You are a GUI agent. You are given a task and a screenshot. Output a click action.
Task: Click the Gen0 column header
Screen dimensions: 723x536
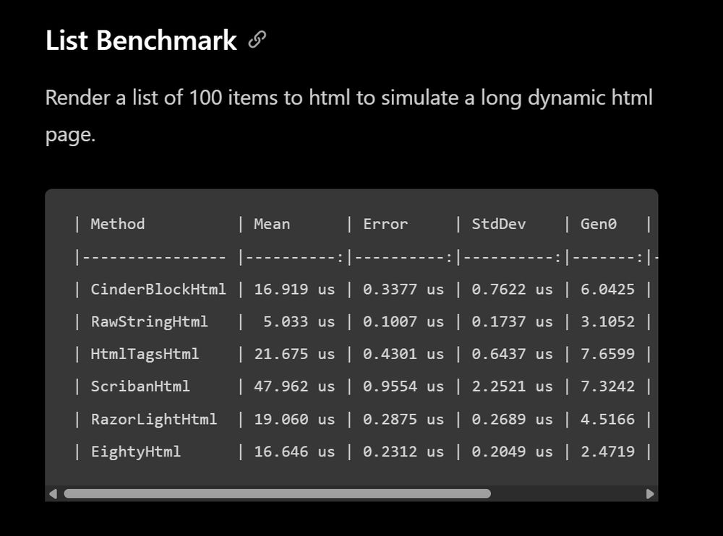598,224
